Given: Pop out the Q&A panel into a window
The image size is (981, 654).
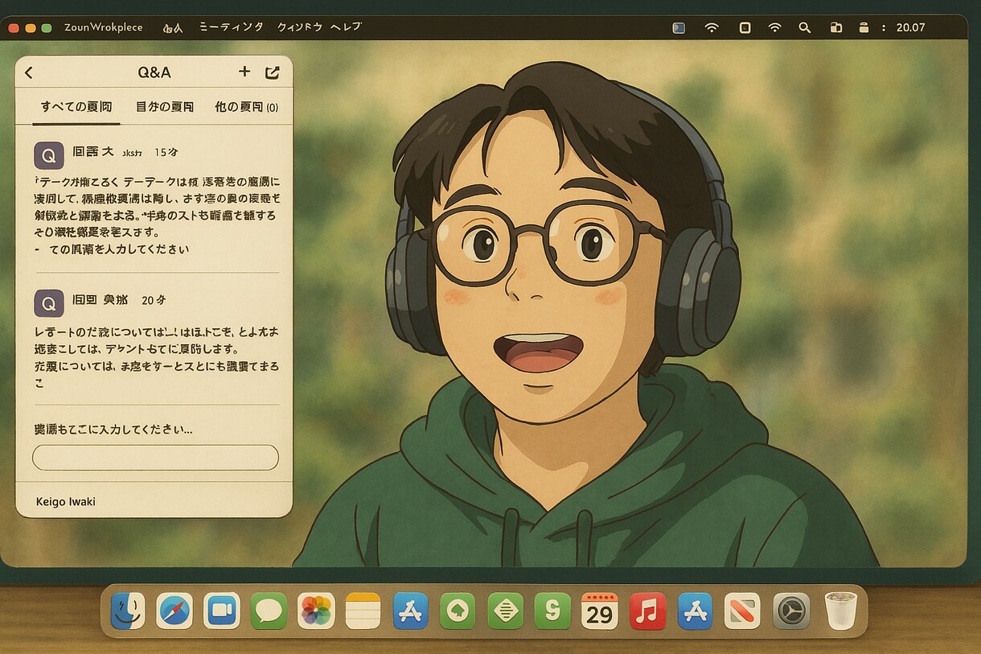Looking at the screenshot, I should 273,72.
